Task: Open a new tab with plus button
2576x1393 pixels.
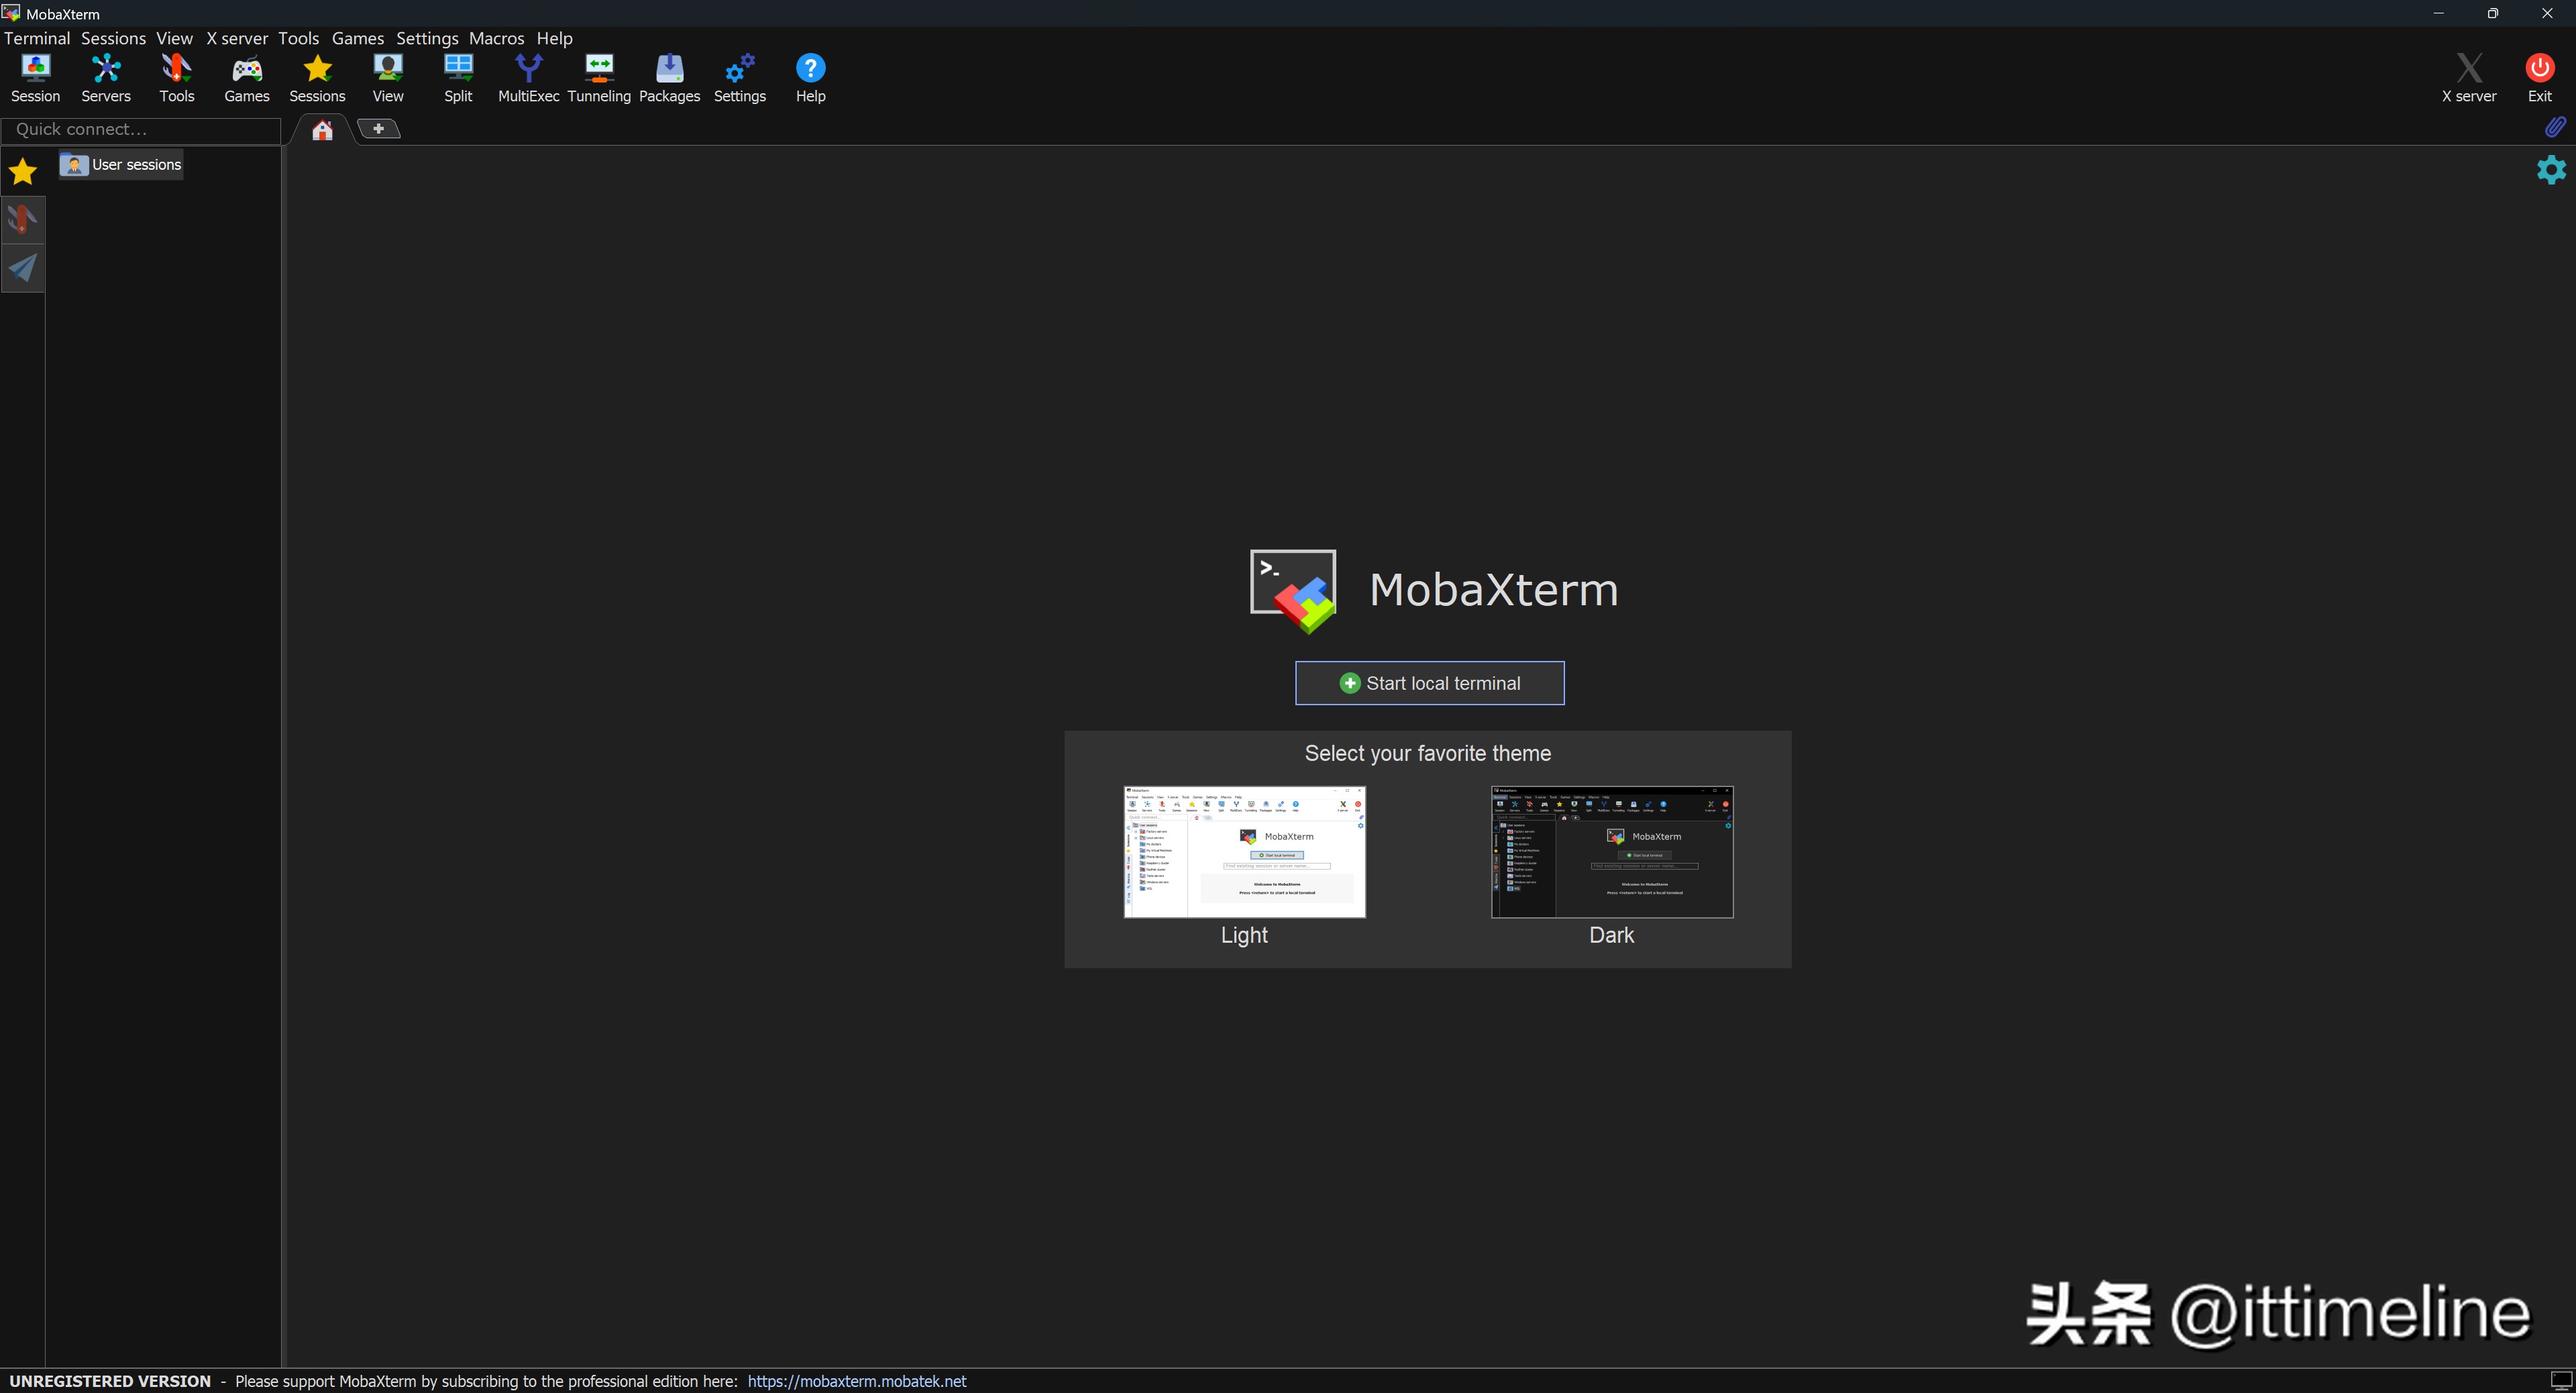Action: tap(378, 129)
